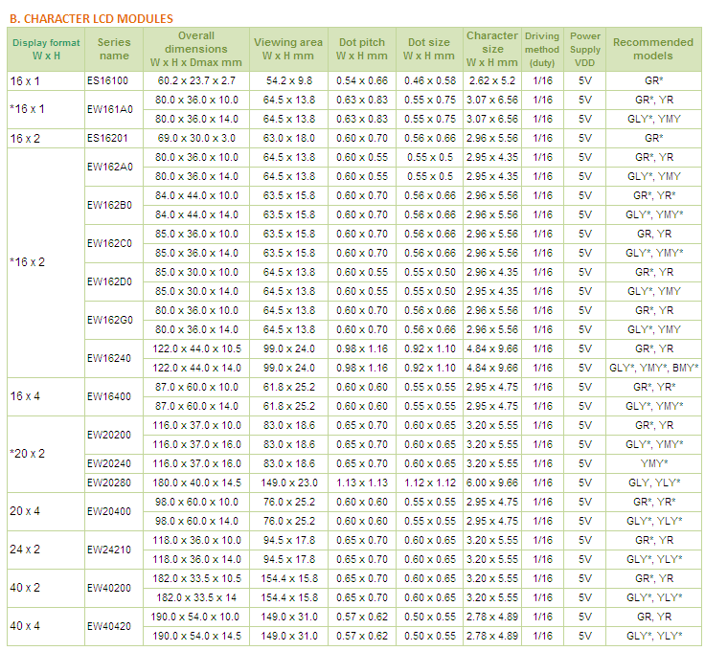Viewport: 705px width, 651px height.
Task: Select the EW20400 series name cell
Action: tap(114, 511)
